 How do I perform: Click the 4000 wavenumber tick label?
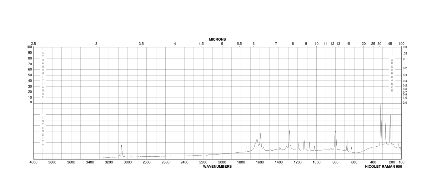(x=34, y=162)
